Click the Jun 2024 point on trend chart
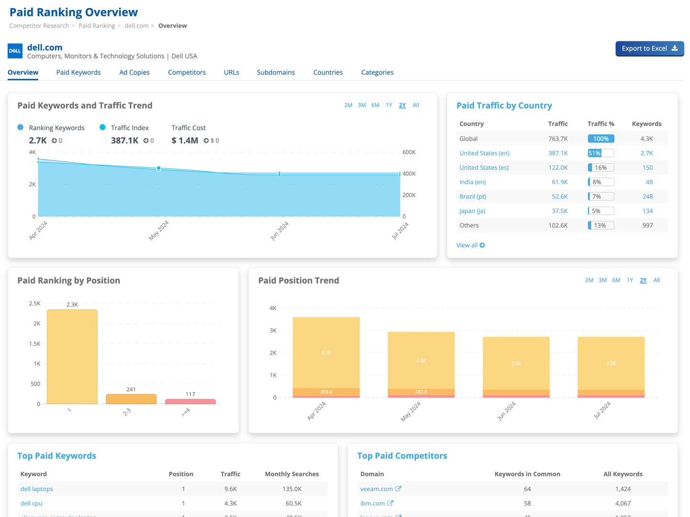The image size is (690, 517). [280, 174]
